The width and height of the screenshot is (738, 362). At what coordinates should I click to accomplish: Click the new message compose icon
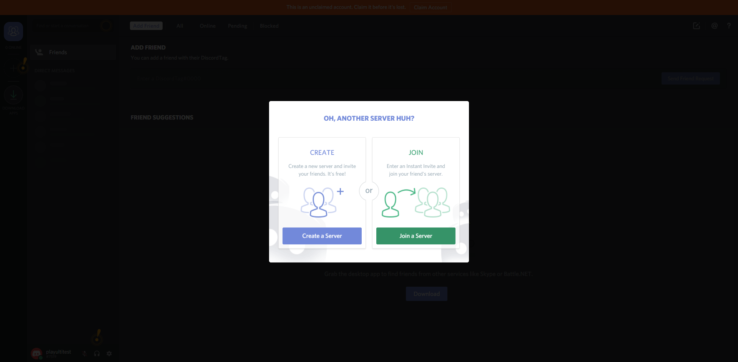(x=696, y=26)
